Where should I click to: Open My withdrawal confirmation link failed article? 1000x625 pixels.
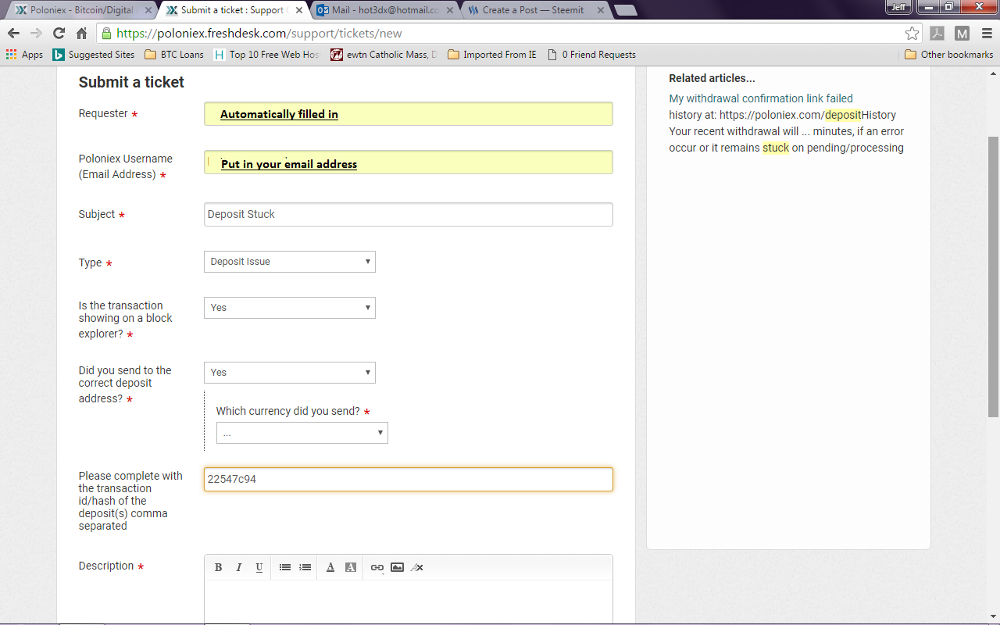(x=761, y=98)
